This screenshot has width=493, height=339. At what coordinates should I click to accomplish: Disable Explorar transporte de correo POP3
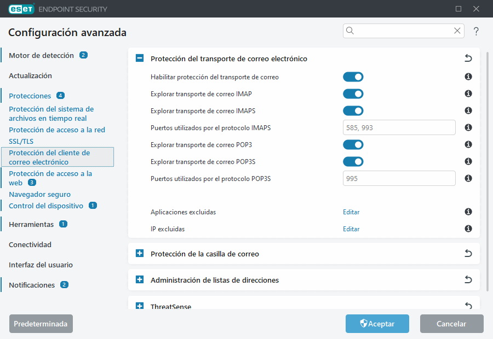point(353,144)
